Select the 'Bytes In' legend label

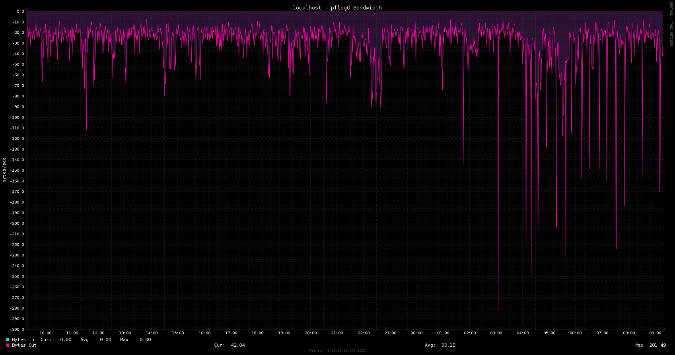tap(23, 339)
